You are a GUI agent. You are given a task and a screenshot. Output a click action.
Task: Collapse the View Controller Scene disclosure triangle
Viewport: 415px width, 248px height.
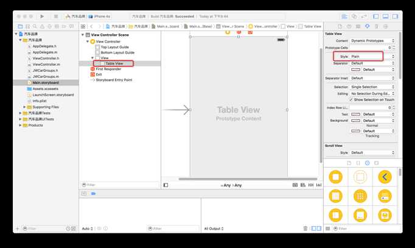[x=83, y=35]
